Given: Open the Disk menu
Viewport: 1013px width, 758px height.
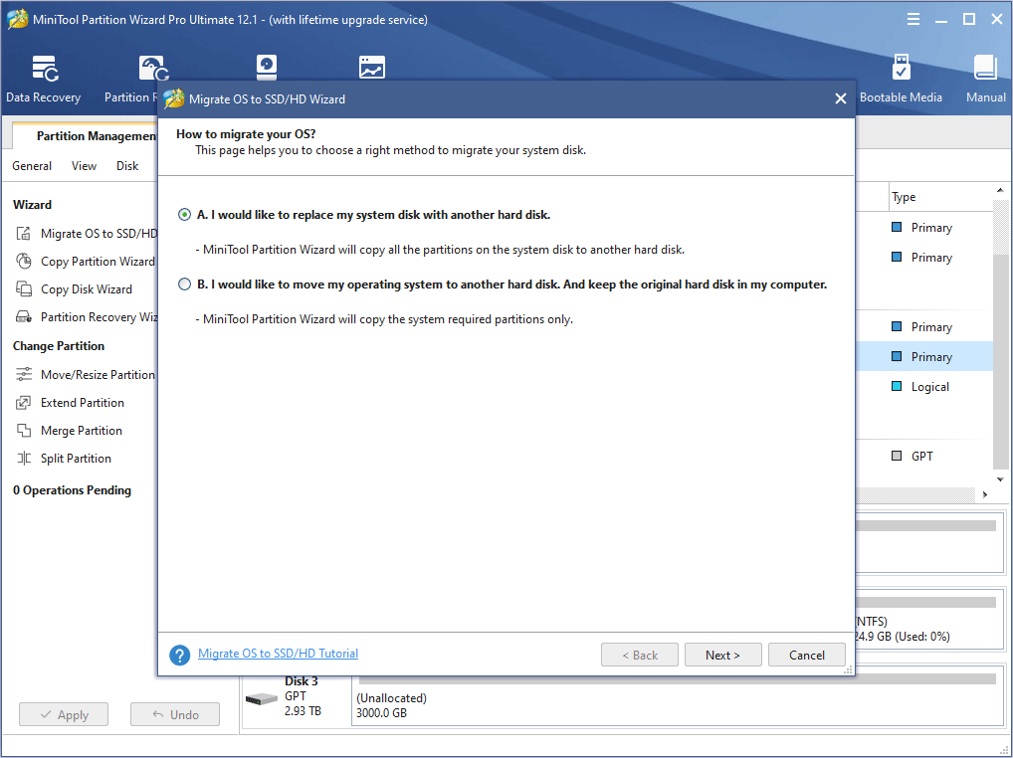Looking at the screenshot, I should (x=127, y=166).
